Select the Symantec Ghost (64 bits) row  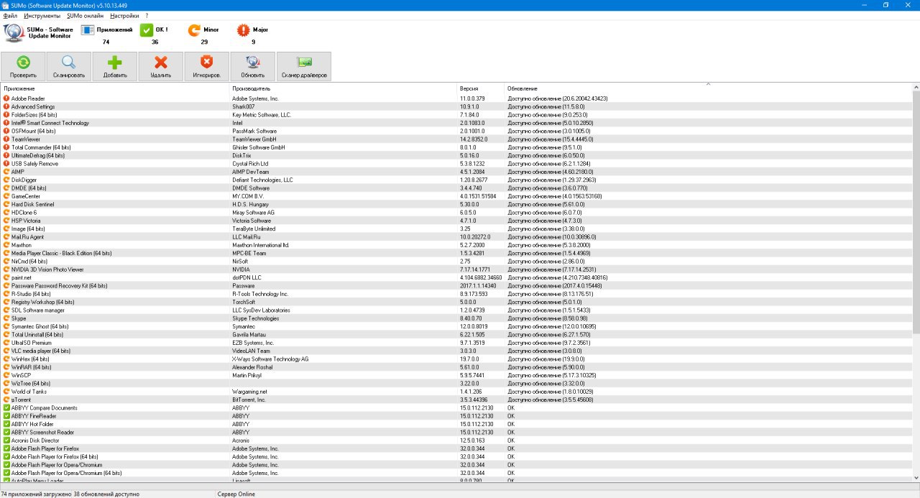point(456,326)
